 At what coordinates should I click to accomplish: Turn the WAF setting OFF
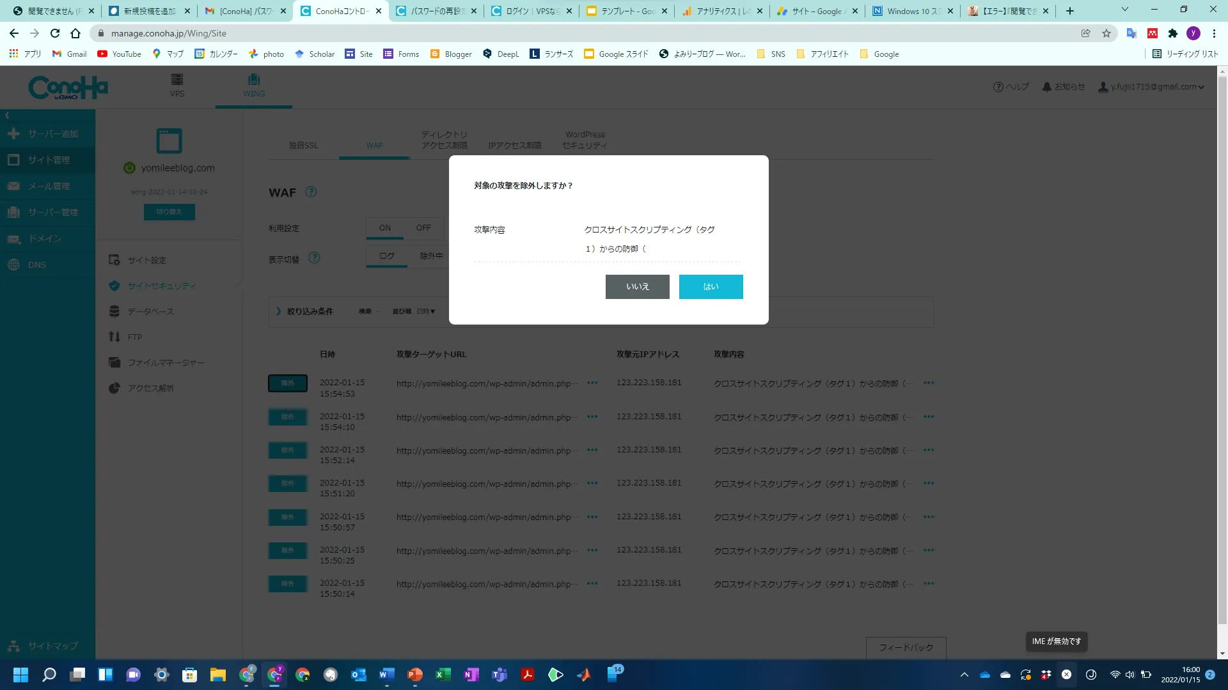[x=423, y=228]
